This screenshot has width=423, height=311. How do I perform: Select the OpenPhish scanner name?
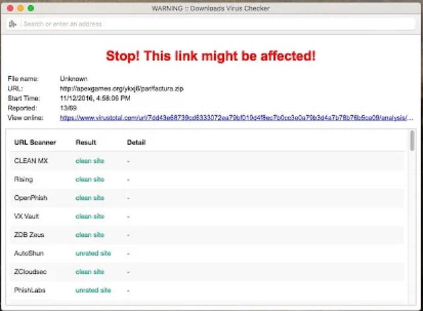(30, 198)
